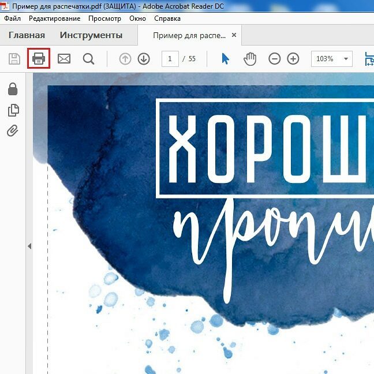
Task: Open the Редактирование menu
Action: (55, 18)
